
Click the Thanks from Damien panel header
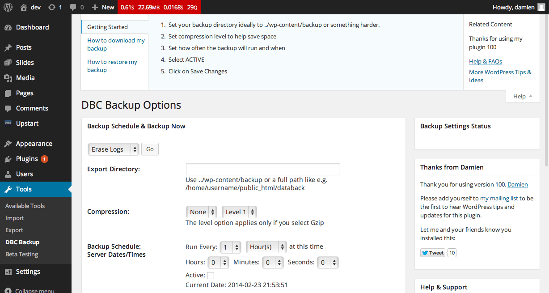point(477,167)
